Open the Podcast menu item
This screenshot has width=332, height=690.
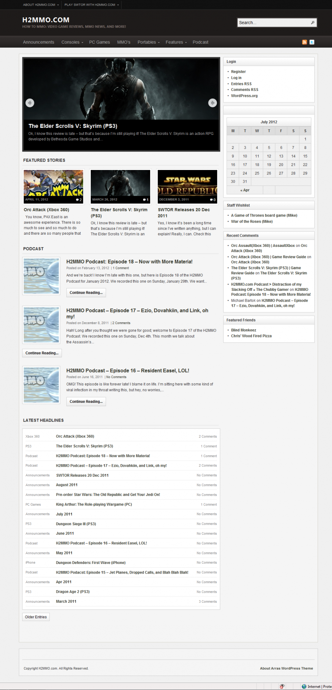200,42
